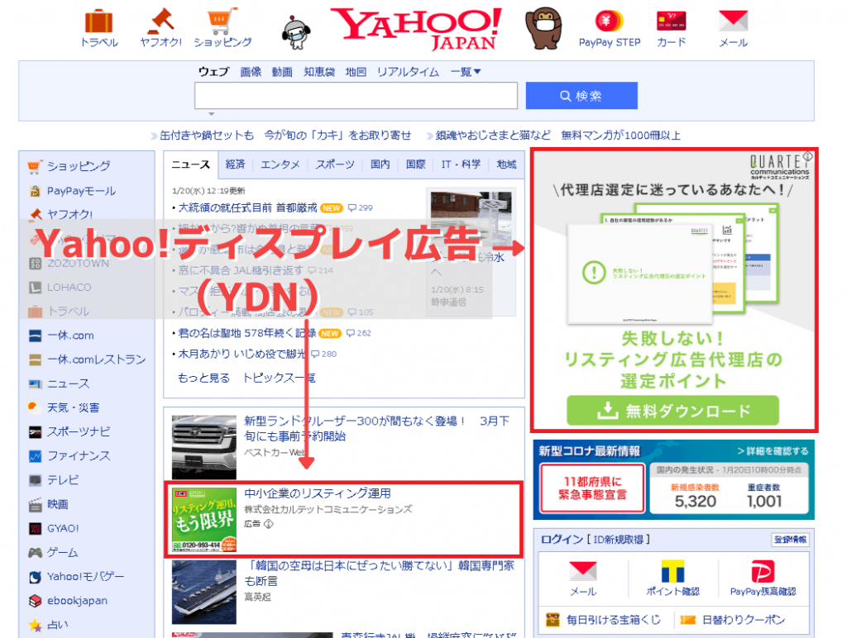
Task: Click the 占い star icon
Action: pyautogui.click(x=35, y=625)
